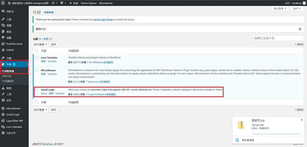Deactivate the Microthemer plugin
Viewport: 307px width, 147px height.
(x=43, y=74)
